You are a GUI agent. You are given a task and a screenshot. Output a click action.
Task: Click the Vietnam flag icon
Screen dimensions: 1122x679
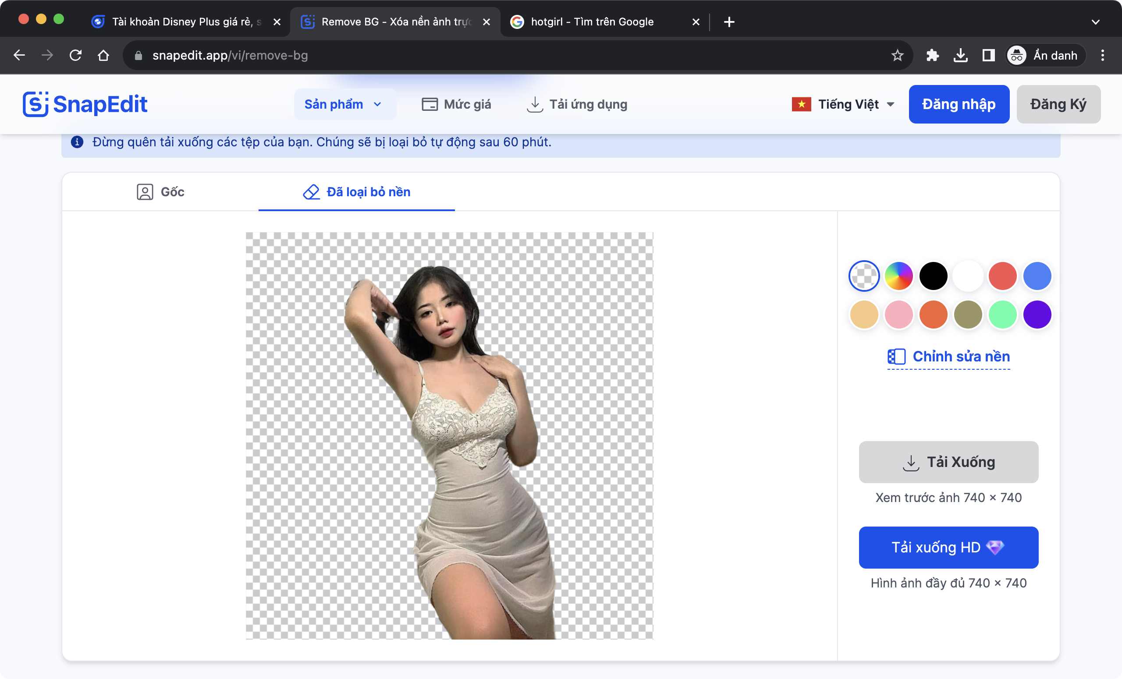(x=802, y=104)
